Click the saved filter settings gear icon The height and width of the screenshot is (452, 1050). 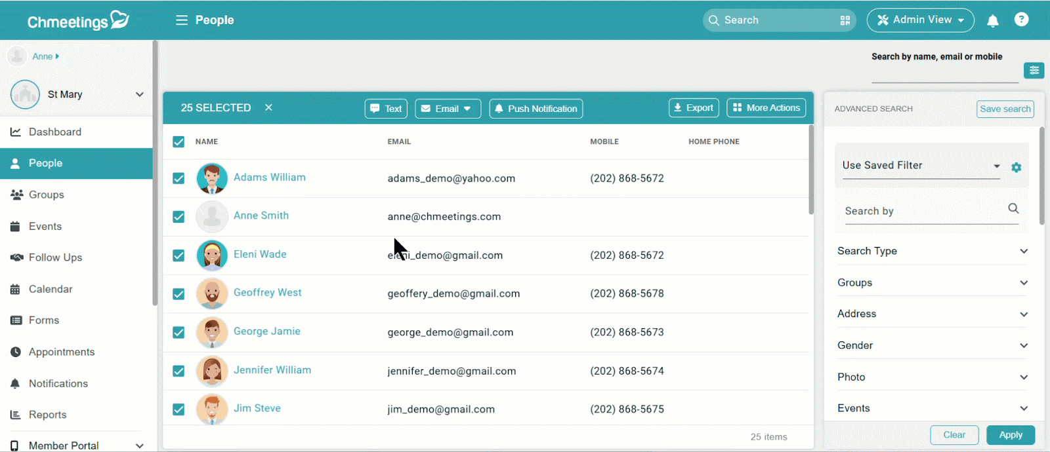[x=1016, y=168]
